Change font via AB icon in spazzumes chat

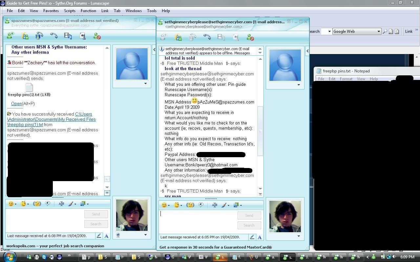pos(61,204)
